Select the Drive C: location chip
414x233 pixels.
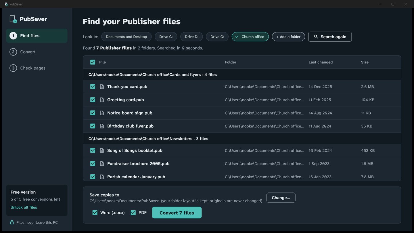(x=166, y=37)
